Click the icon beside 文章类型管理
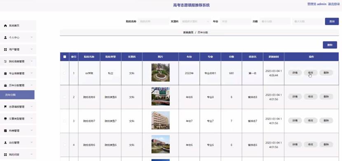This screenshot has height=161, width=342. 5,119
